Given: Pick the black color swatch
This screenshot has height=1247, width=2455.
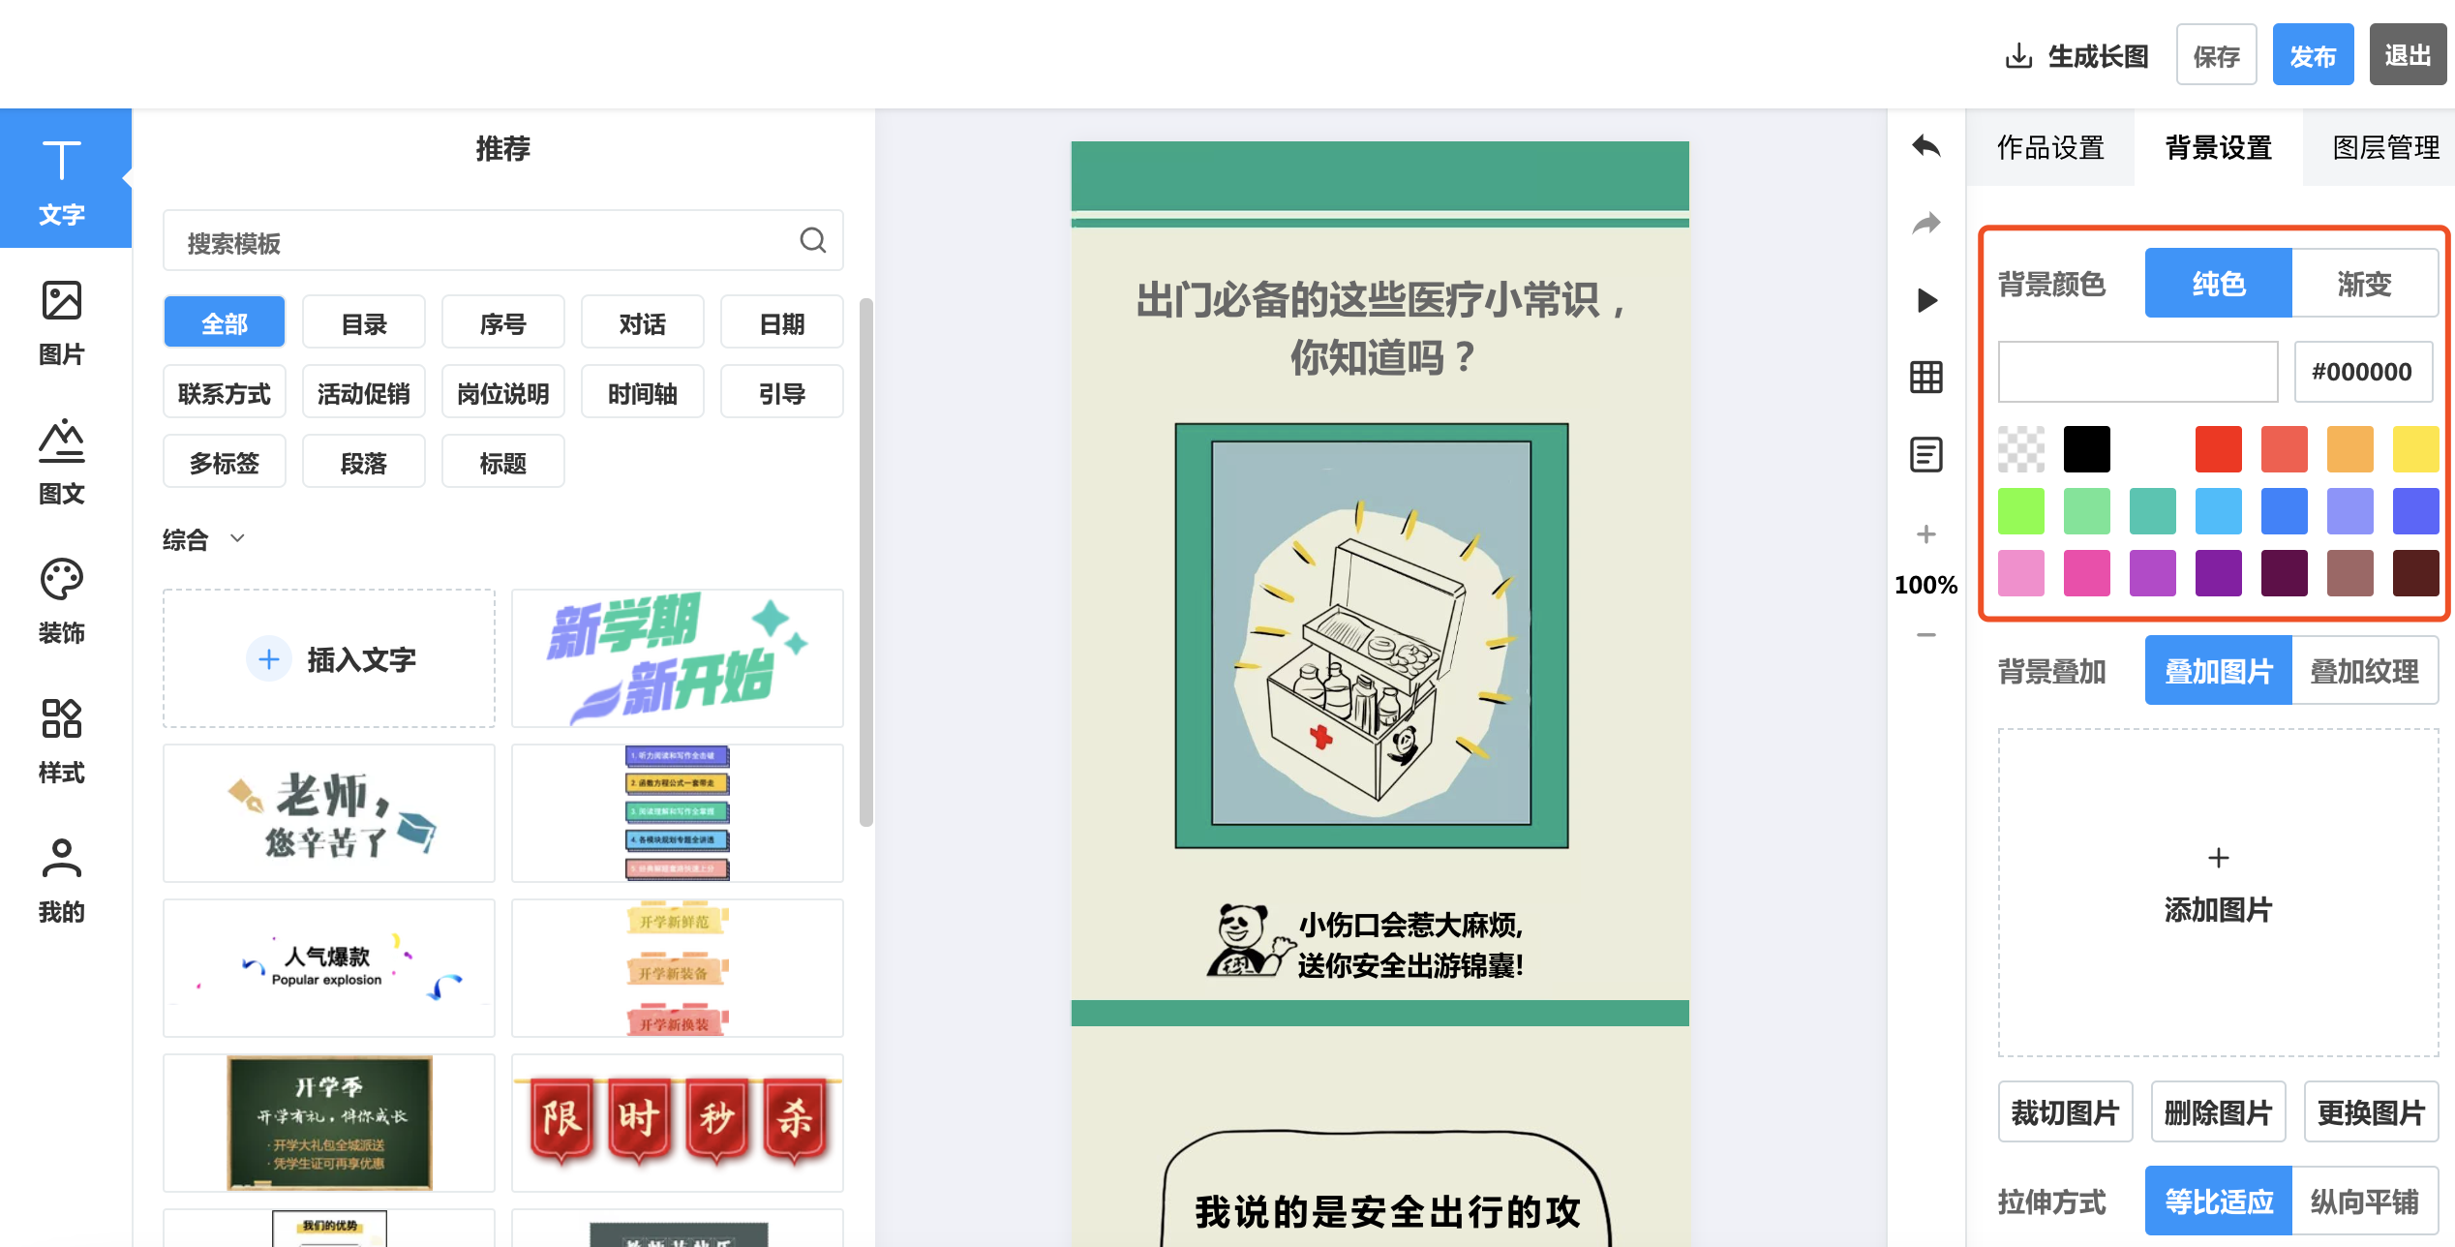Looking at the screenshot, I should tap(2087, 448).
